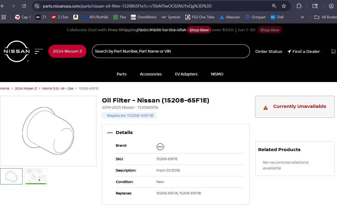337x207 pixels.
Task: Go to Home breadcrumb
Action: point(5,88)
